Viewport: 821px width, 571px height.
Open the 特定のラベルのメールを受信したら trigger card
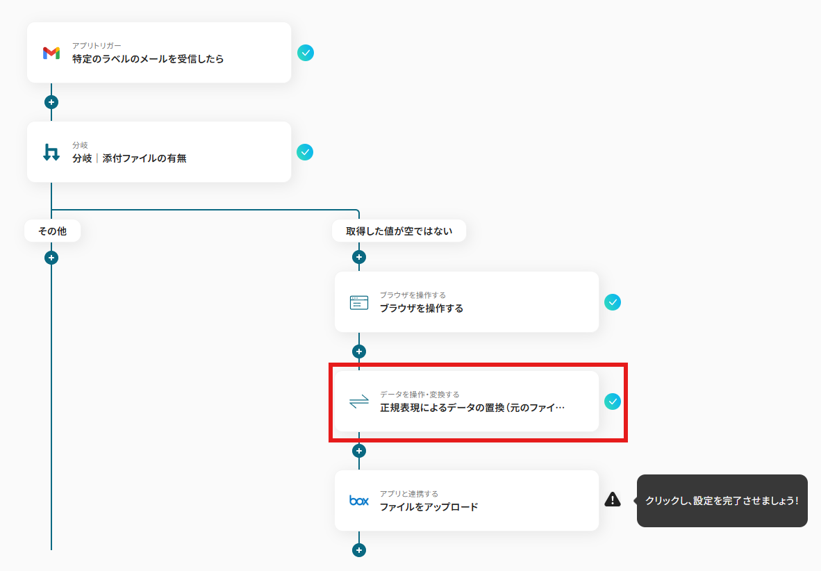coord(159,52)
